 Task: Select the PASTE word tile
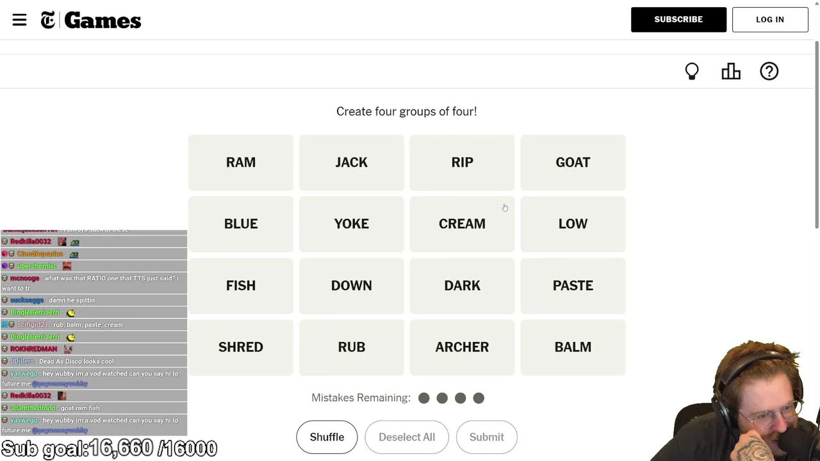[573, 286]
